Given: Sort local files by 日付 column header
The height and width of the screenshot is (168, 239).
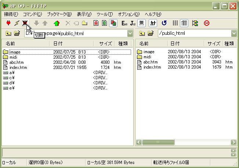Looking at the screenshot, I should (x=72, y=44).
